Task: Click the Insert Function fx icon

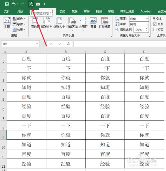Action: (x=68, y=44)
